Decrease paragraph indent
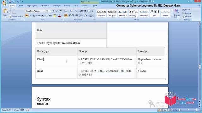Viewport: 202px width, 113px height. [x=81, y=11]
